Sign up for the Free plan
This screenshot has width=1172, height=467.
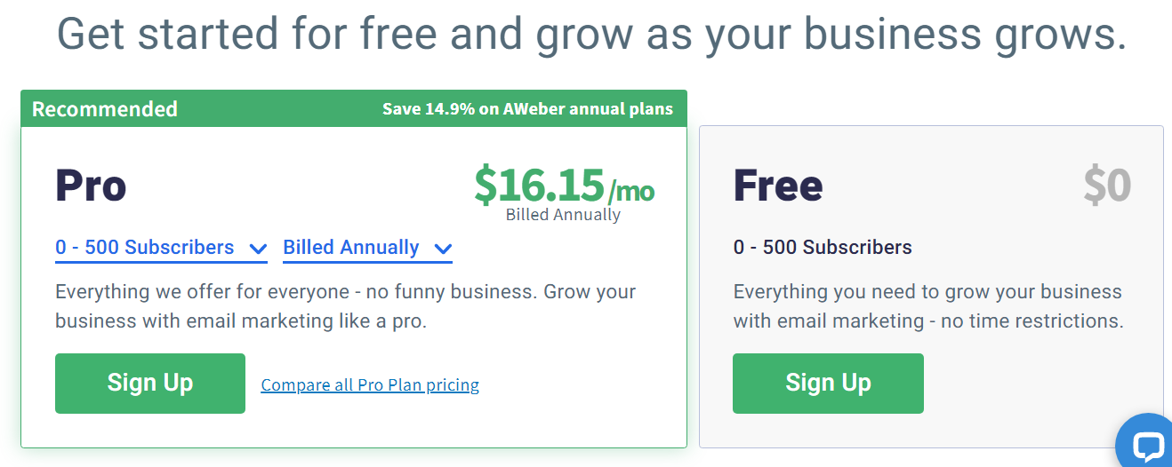point(828,384)
